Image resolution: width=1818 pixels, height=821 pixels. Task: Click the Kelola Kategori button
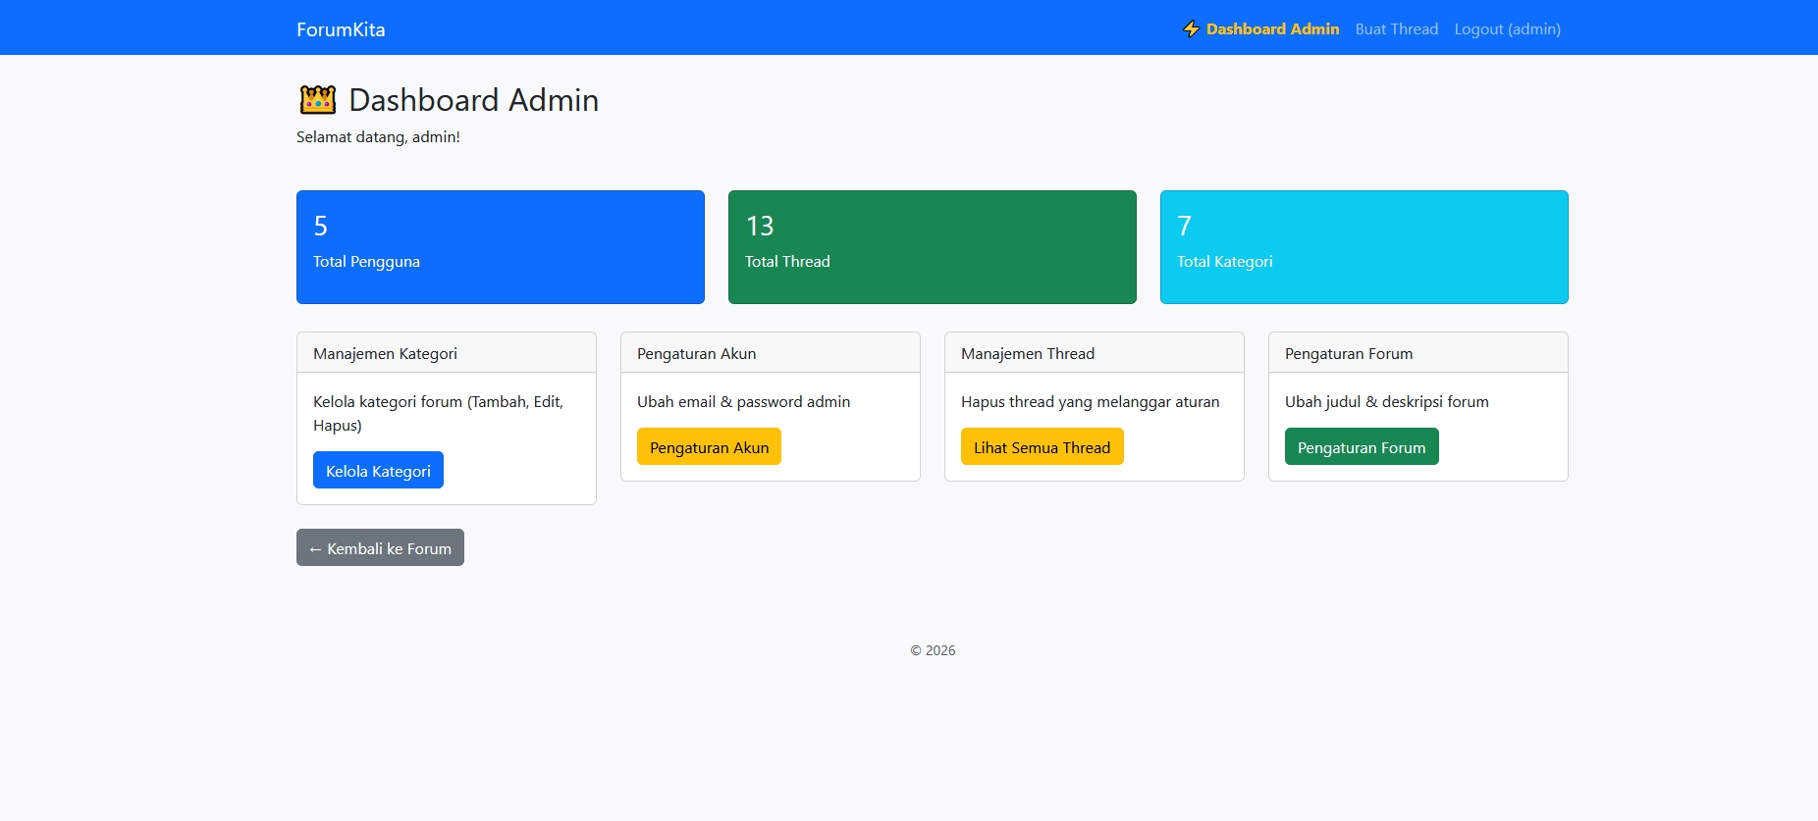point(378,470)
